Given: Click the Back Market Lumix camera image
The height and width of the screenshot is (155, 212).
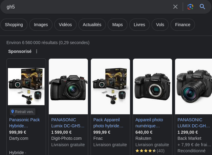Looking at the screenshot, I should [193, 86].
